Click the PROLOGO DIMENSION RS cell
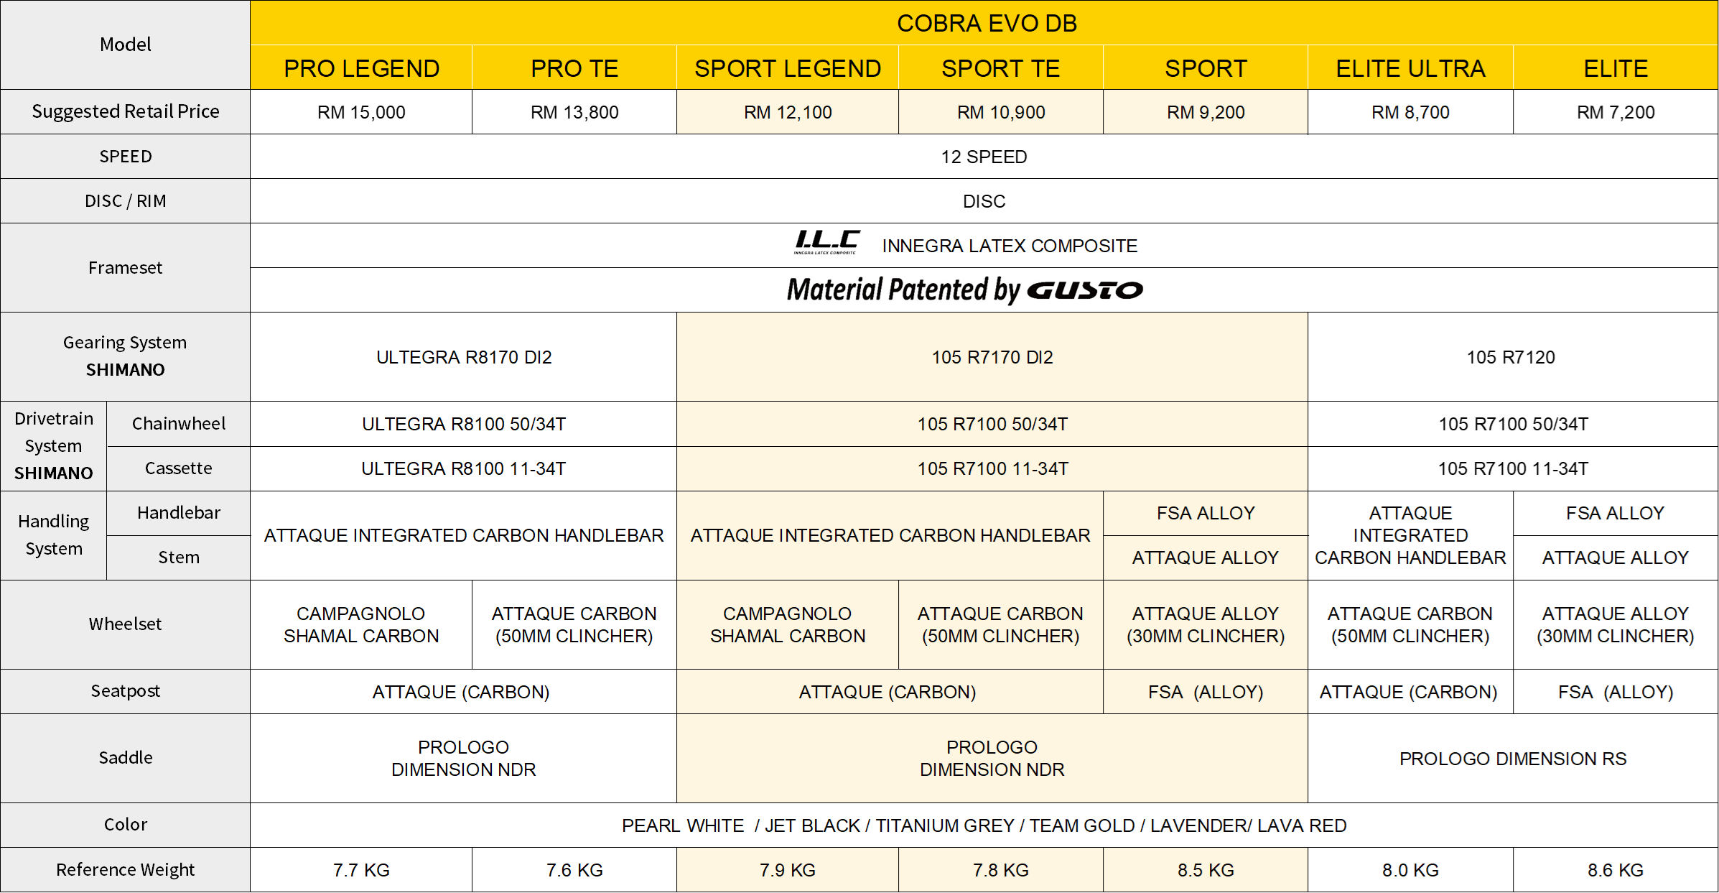 pyautogui.click(x=1512, y=759)
